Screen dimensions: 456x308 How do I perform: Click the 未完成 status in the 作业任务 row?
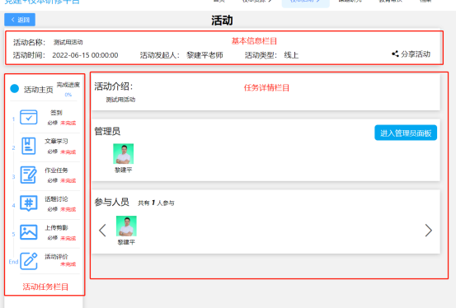[68, 180]
